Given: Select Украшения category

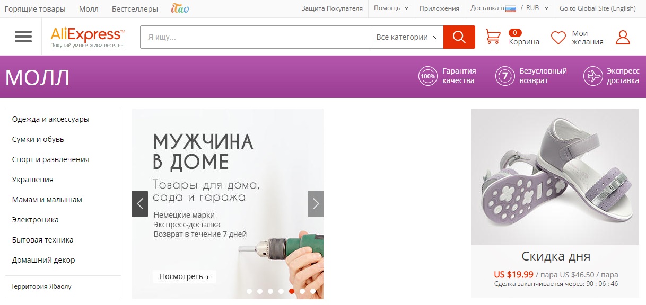Looking at the screenshot, I should [33, 180].
